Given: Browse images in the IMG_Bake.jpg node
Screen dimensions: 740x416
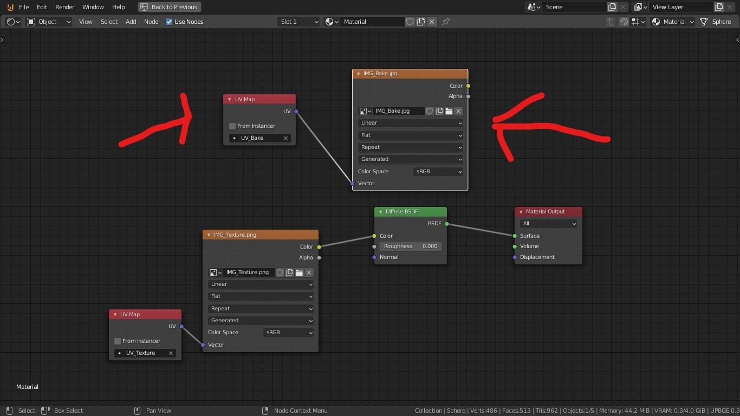Looking at the screenshot, I should [365, 111].
